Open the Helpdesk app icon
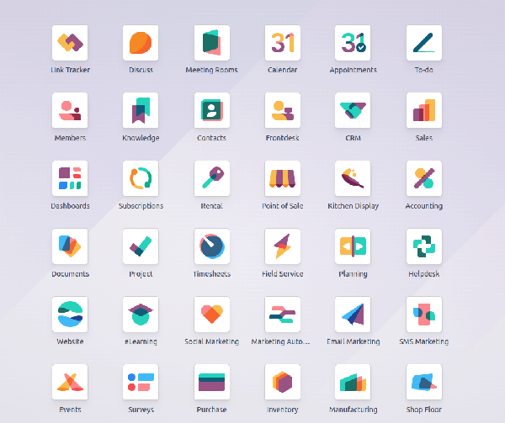Screen dimensions: 505x423 (423, 246)
